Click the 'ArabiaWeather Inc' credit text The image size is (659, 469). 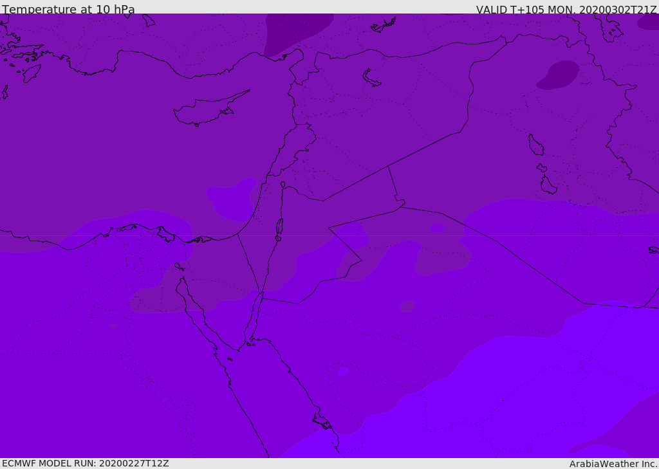pos(613,464)
